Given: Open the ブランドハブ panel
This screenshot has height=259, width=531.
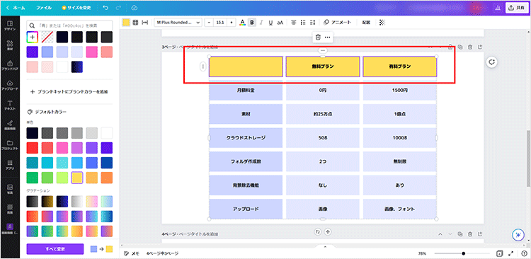Looking at the screenshot, I should coord(9,65).
